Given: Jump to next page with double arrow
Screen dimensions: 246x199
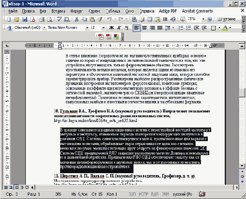Looking at the screenshot, I should pos(242,182).
